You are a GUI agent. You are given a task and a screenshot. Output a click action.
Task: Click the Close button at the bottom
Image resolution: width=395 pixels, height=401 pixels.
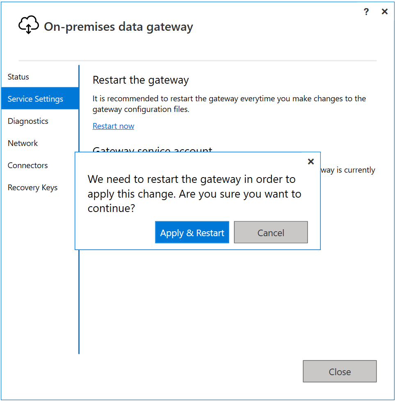pyautogui.click(x=340, y=371)
